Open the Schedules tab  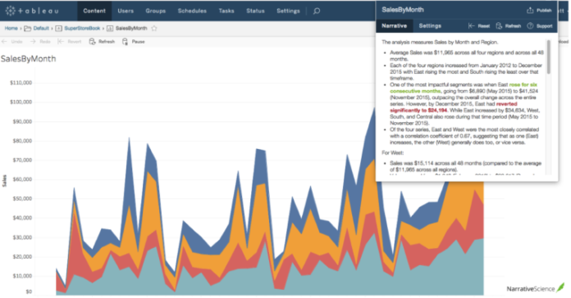(192, 11)
